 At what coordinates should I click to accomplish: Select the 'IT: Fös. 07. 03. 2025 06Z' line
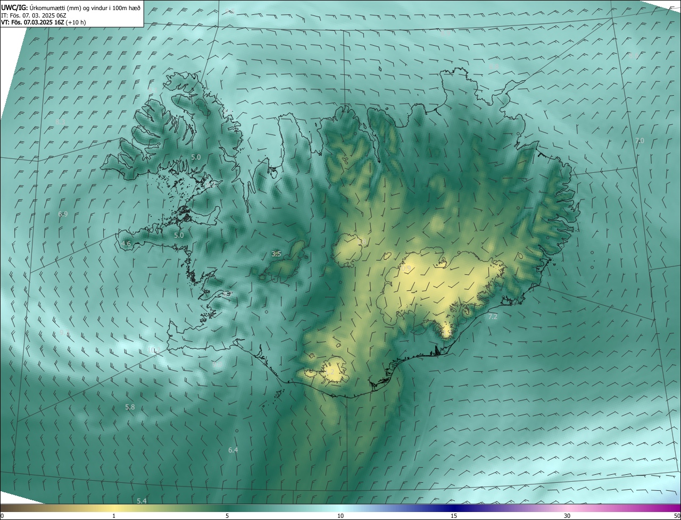coord(34,15)
